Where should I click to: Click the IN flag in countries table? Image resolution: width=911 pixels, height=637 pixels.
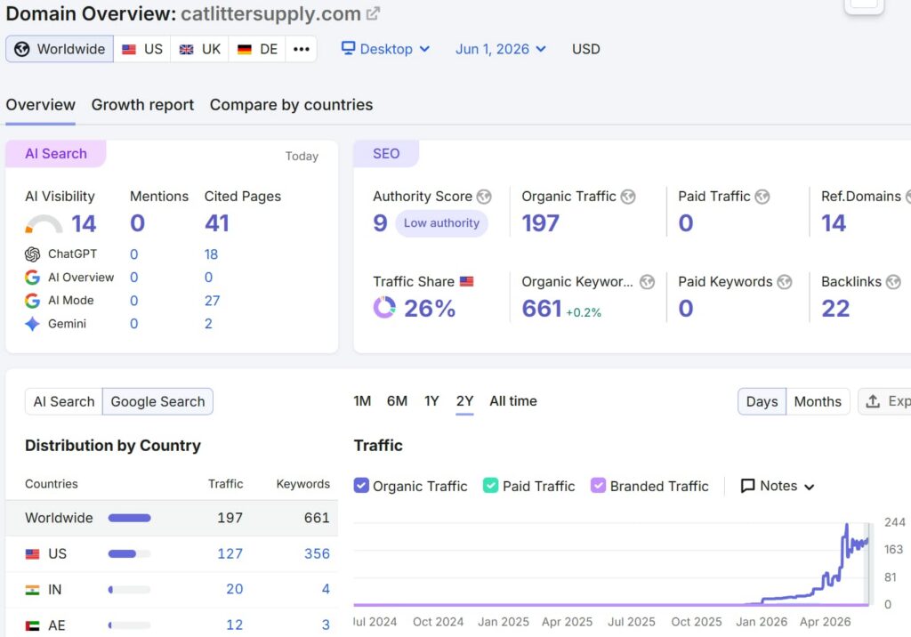33,590
